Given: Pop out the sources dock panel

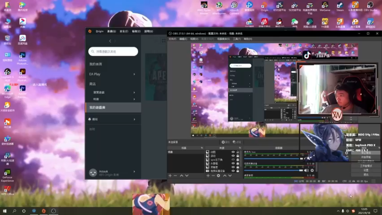Looking at the screenshot, I should 240,148.
